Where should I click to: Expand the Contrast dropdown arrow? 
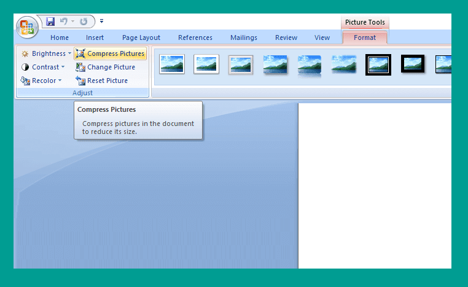coord(63,67)
